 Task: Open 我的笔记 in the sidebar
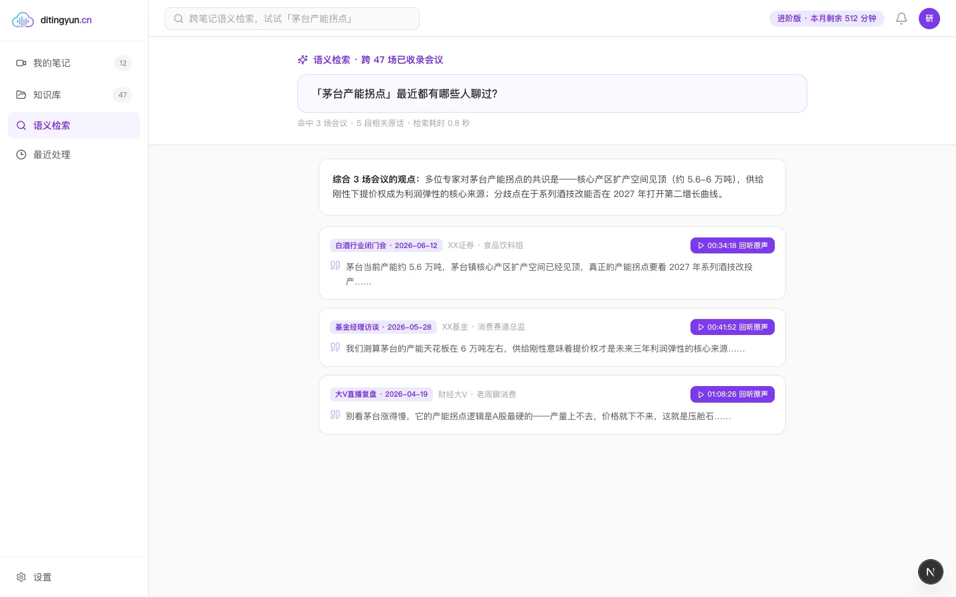click(74, 63)
